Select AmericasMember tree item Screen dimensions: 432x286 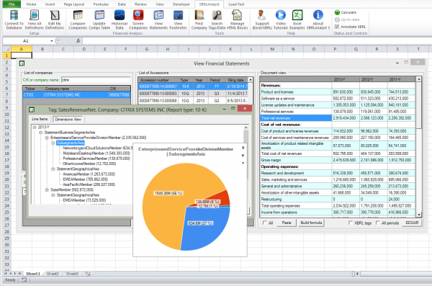[89, 174]
